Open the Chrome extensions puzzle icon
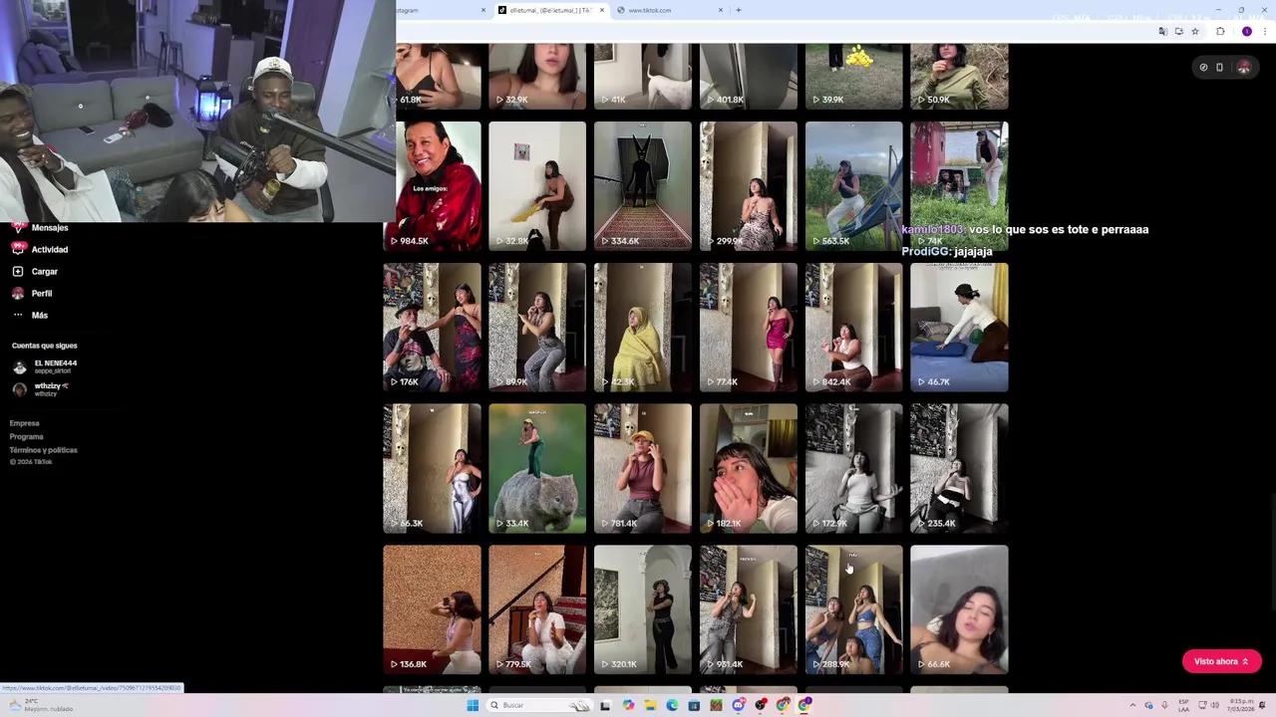This screenshot has height=717, width=1276. (x=1220, y=32)
